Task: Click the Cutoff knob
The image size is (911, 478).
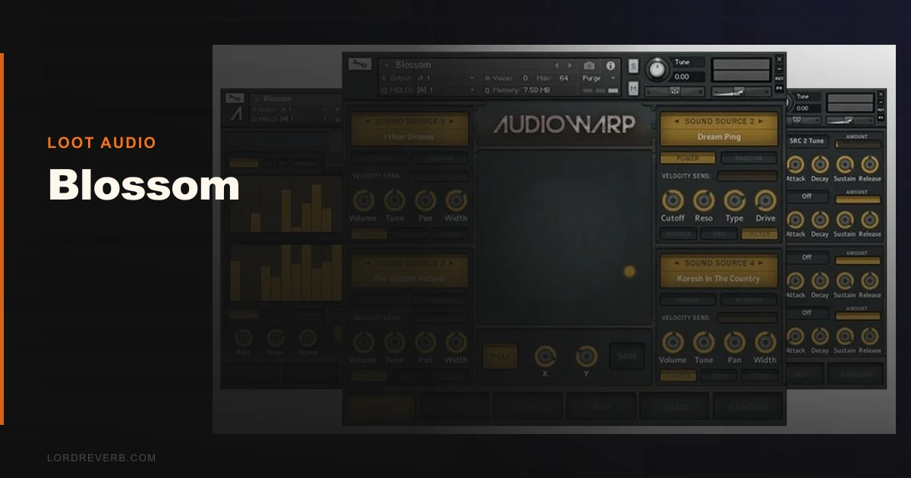Action: tap(672, 200)
